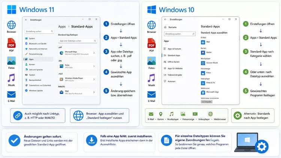Select the highlighted Apps entry in the Windows 11 sidebar
This screenshot has width=281, height=158.
pos(39,59)
